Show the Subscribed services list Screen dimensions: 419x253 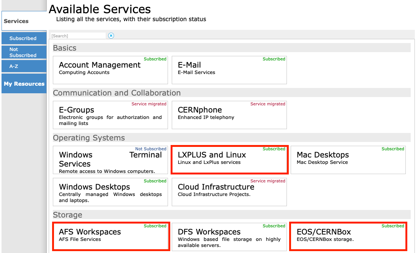[24, 38]
